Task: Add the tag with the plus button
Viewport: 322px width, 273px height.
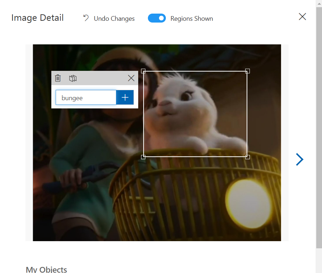Action: pos(125,97)
